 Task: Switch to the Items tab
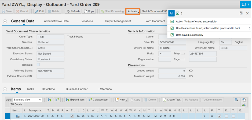[16, 89]
